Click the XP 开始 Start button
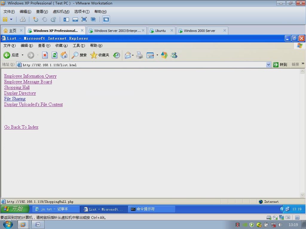306x229 pixels. click(15, 209)
